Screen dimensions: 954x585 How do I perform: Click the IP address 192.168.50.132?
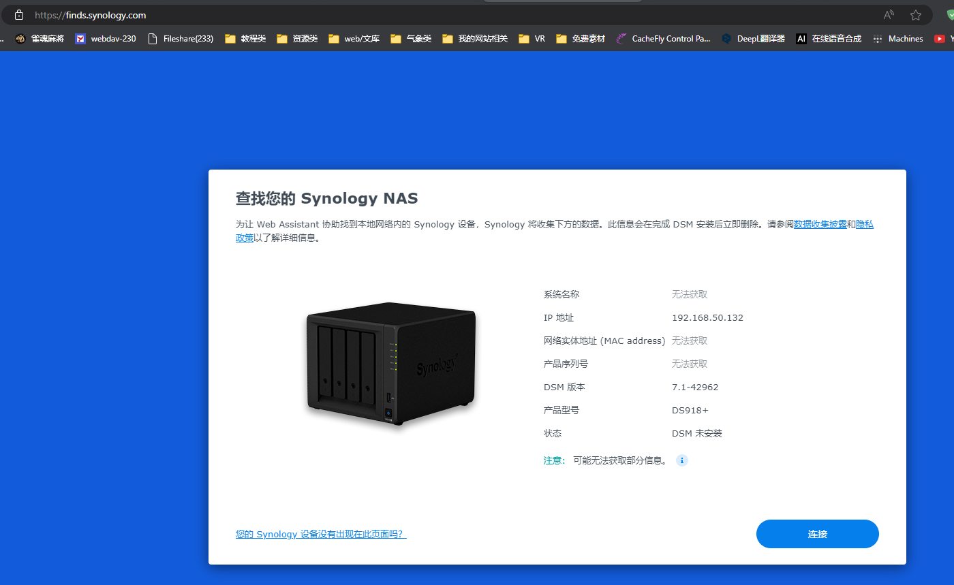point(707,318)
